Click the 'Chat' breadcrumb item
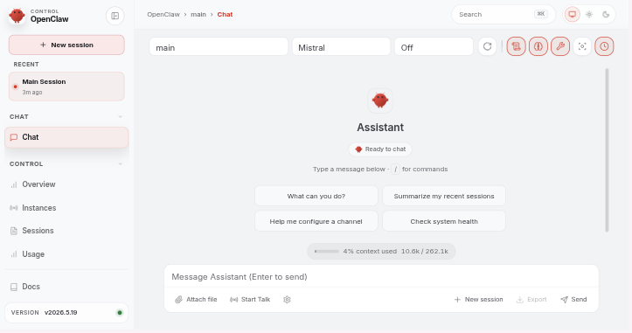The image size is (632, 333). (225, 15)
